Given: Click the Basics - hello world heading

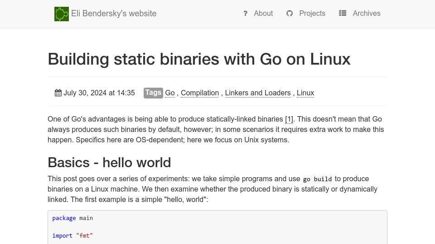Looking at the screenshot, I should (109, 162).
